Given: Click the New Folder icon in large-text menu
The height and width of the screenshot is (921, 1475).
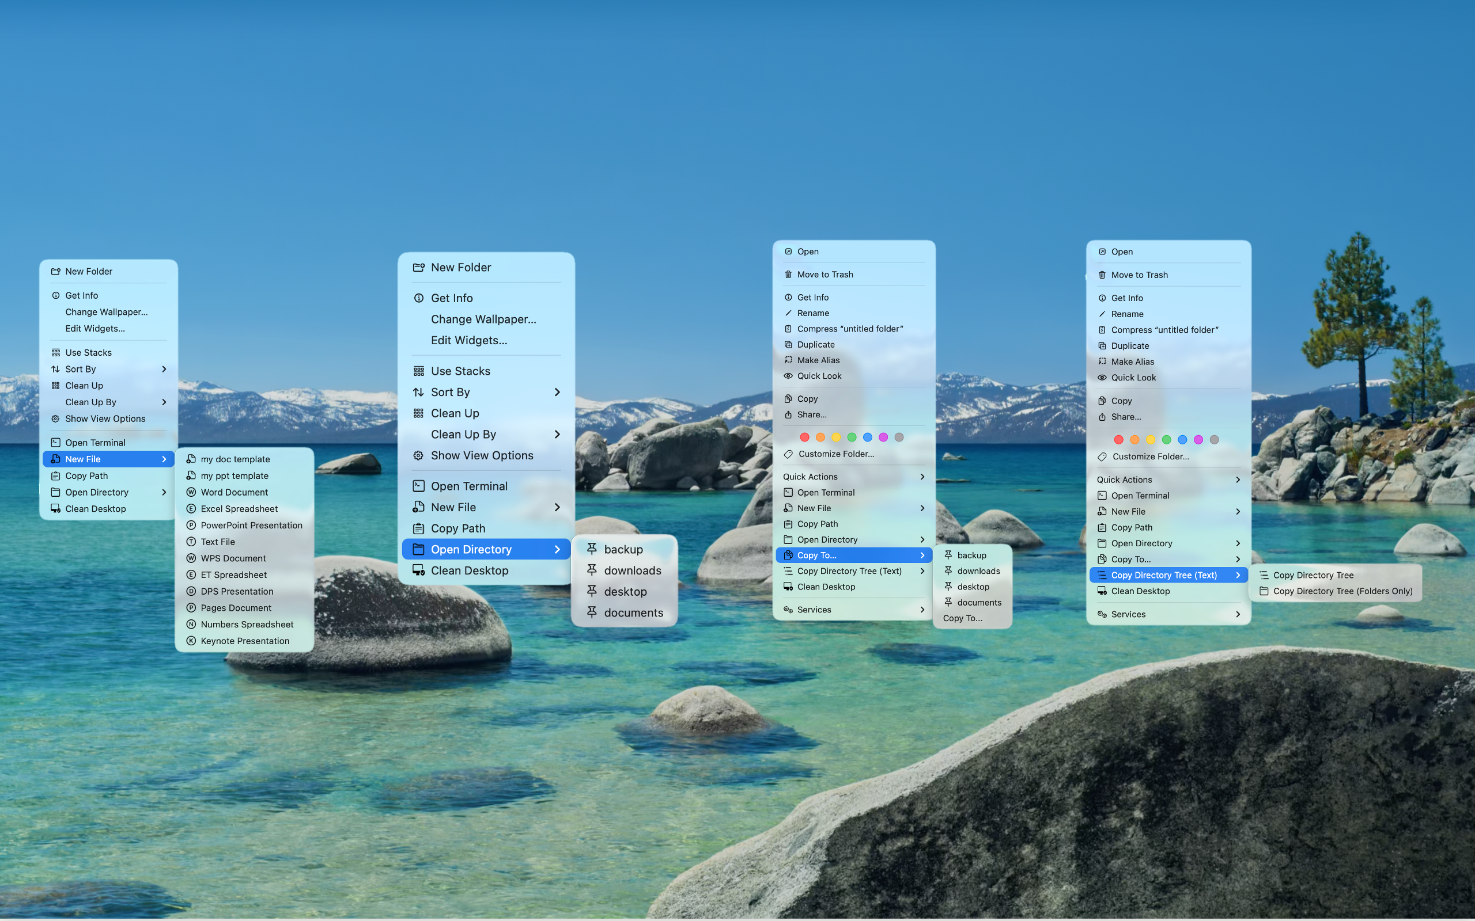Looking at the screenshot, I should 419,268.
